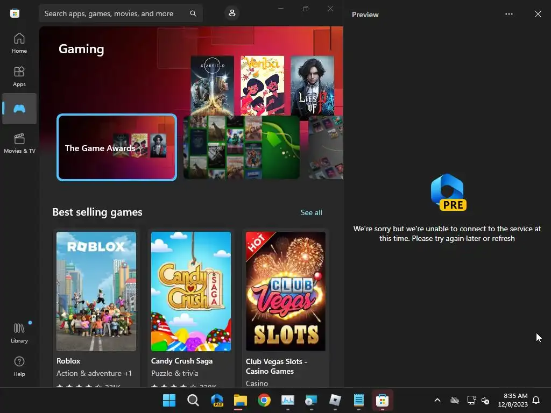Open the Roblox taskbar app icon
The image size is (551, 413).
click(335, 400)
